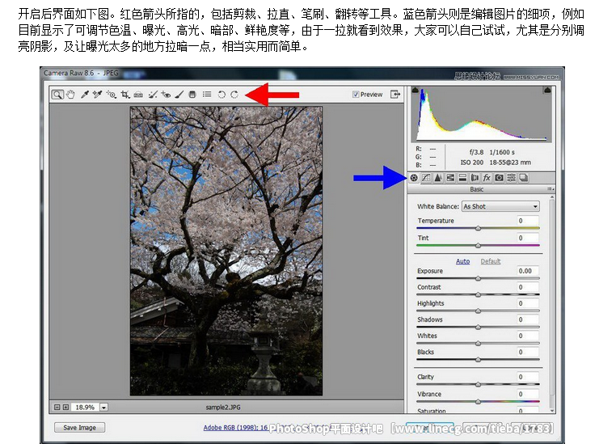The height and width of the screenshot is (444, 599).
Task: Click the Blacks slider handle
Action: (478, 360)
